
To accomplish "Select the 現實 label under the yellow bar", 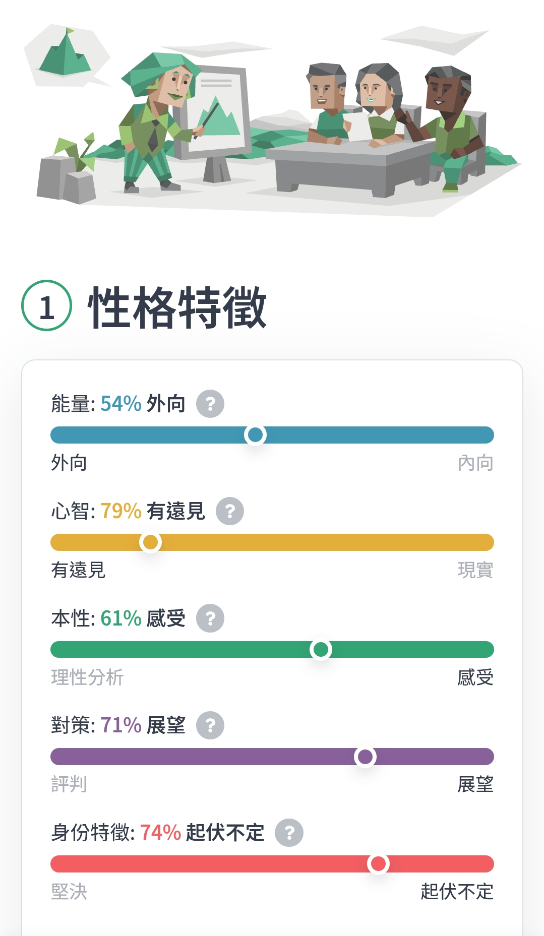I will pos(475,570).
